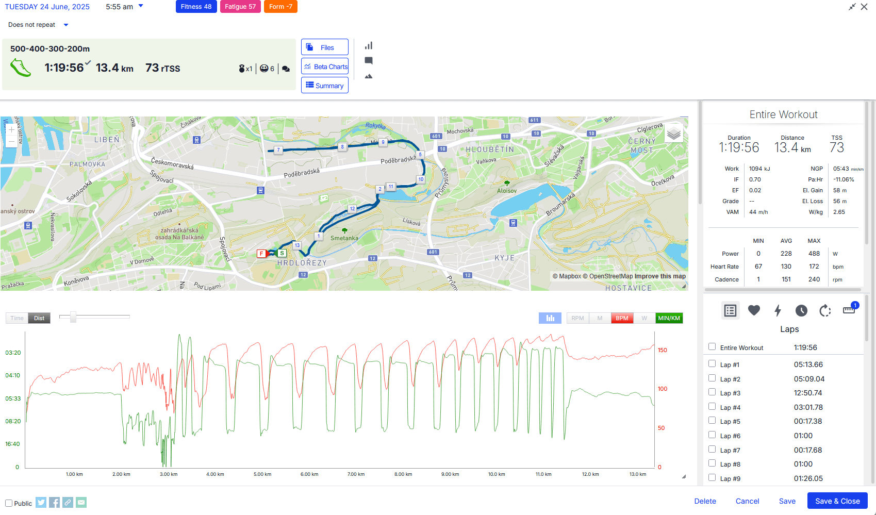The height and width of the screenshot is (515, 876).
Task: Open the Summary view
Action: tap(325, 85)
